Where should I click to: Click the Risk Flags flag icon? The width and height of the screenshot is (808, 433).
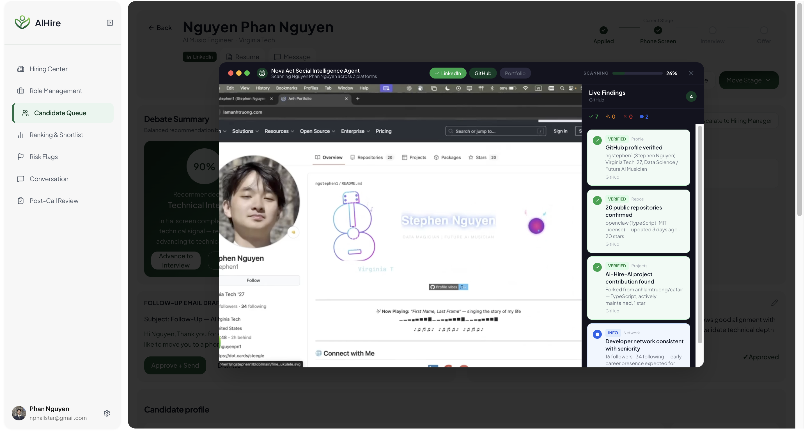click(21, 156)
